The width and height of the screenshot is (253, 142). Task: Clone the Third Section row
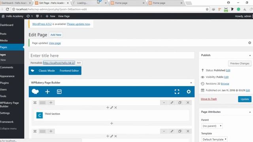tap(180, 103)
